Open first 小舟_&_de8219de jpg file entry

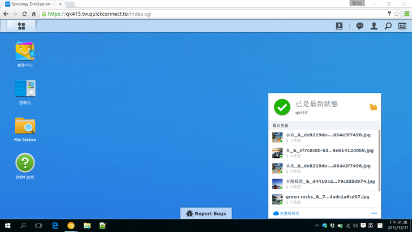point(324,138)
